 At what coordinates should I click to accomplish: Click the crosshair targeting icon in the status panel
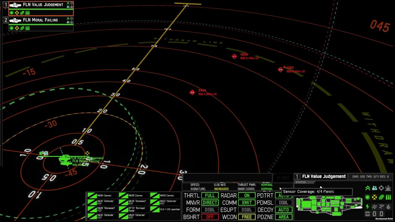(x=381, y=188)
